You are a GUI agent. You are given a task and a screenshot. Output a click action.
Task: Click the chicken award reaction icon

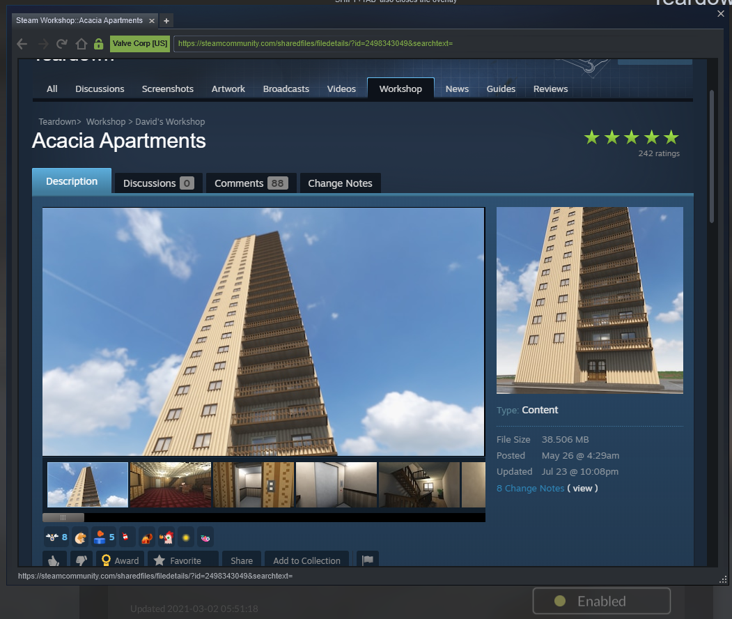point(166,537)
